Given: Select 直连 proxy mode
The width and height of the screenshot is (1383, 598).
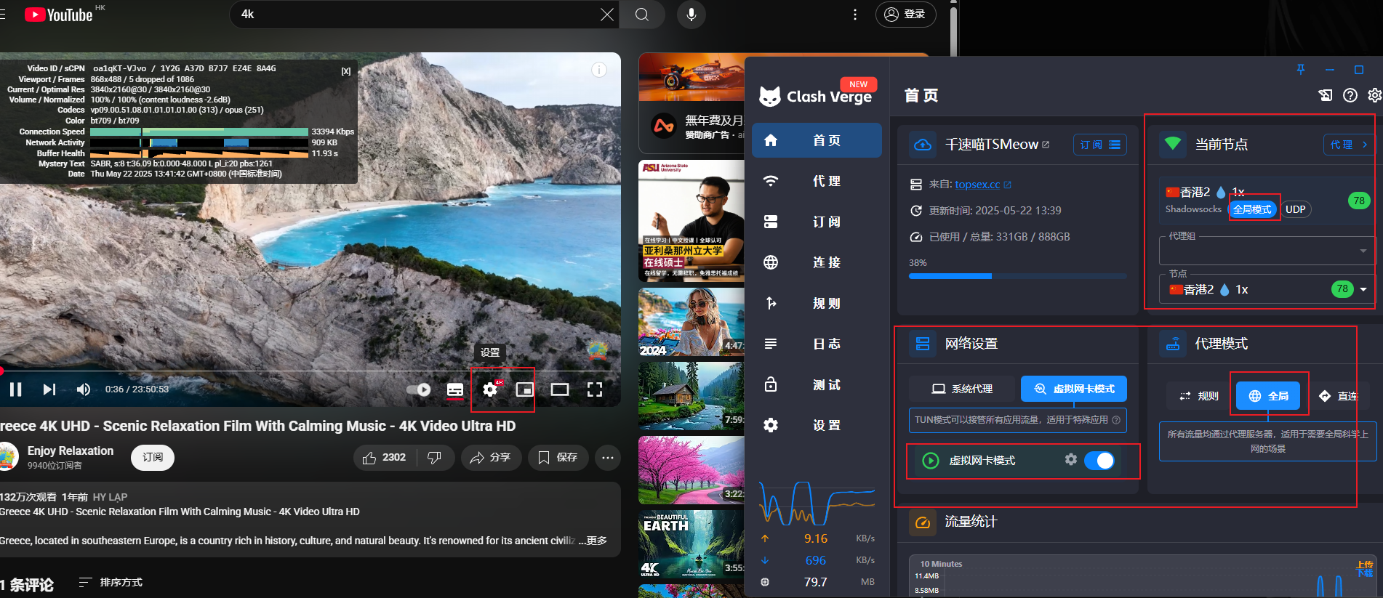Looking at the screenshot, I should 1338,396.
